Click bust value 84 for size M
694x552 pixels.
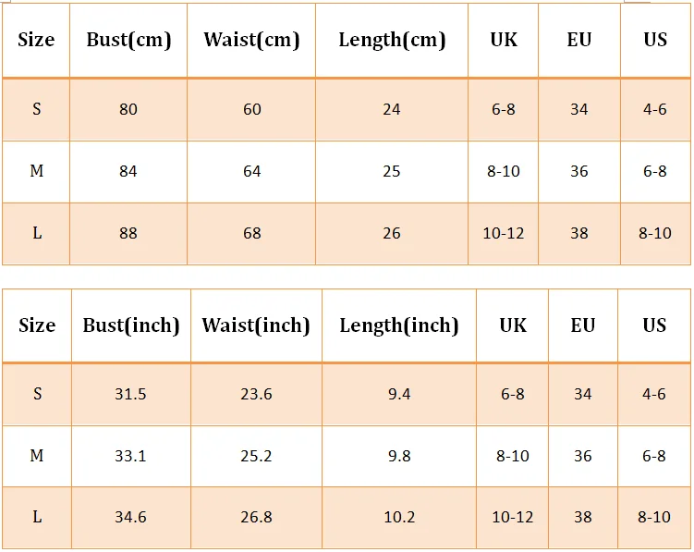click(x=128, y=171)
